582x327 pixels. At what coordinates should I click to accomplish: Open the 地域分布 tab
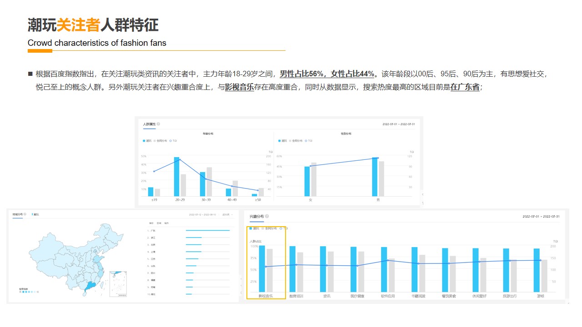[x=17, y=214]
